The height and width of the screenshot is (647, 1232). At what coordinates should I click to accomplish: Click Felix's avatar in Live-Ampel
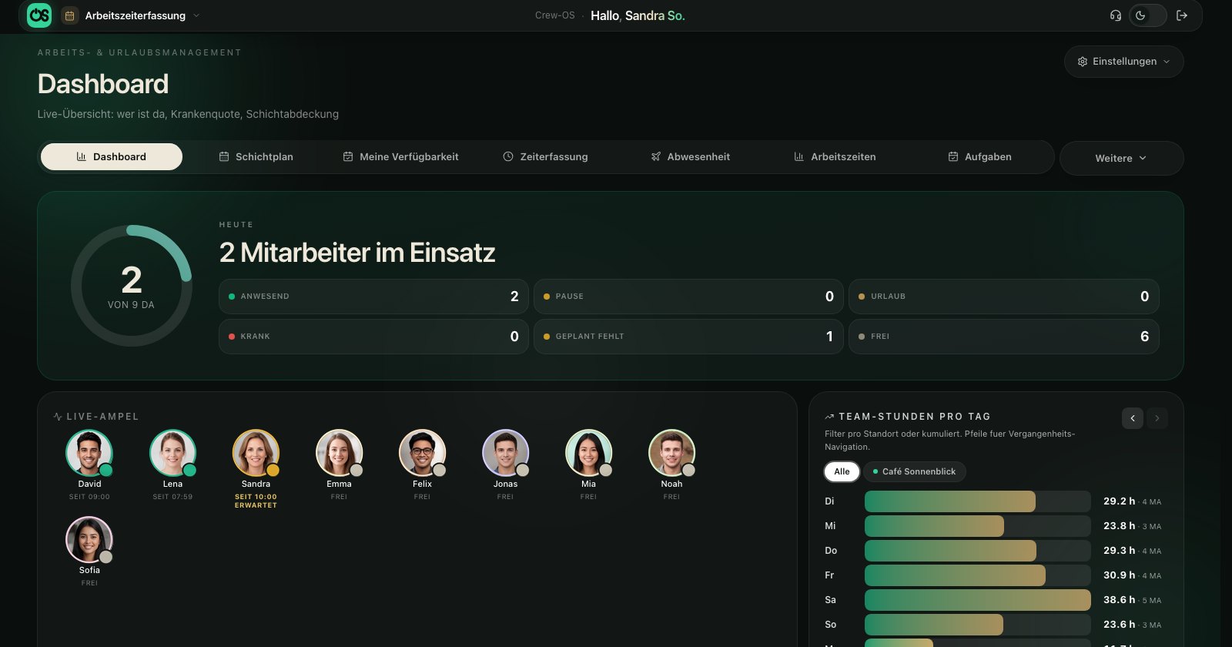tap(422, 453)
